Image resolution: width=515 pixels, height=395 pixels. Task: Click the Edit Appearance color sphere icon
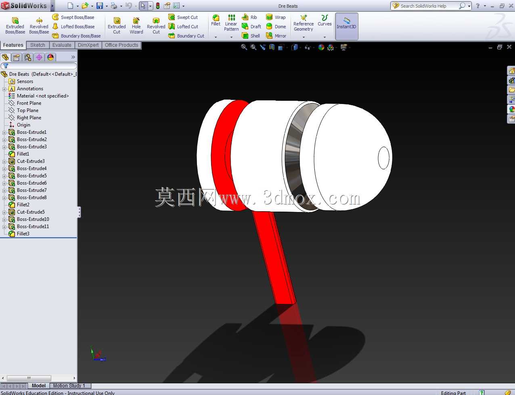coord(321,47)
